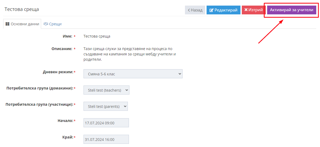Screen dimensions: 320x147
Task: Open the участници user group dropdown
Action: pyautogui.click(x=105, y=106)
